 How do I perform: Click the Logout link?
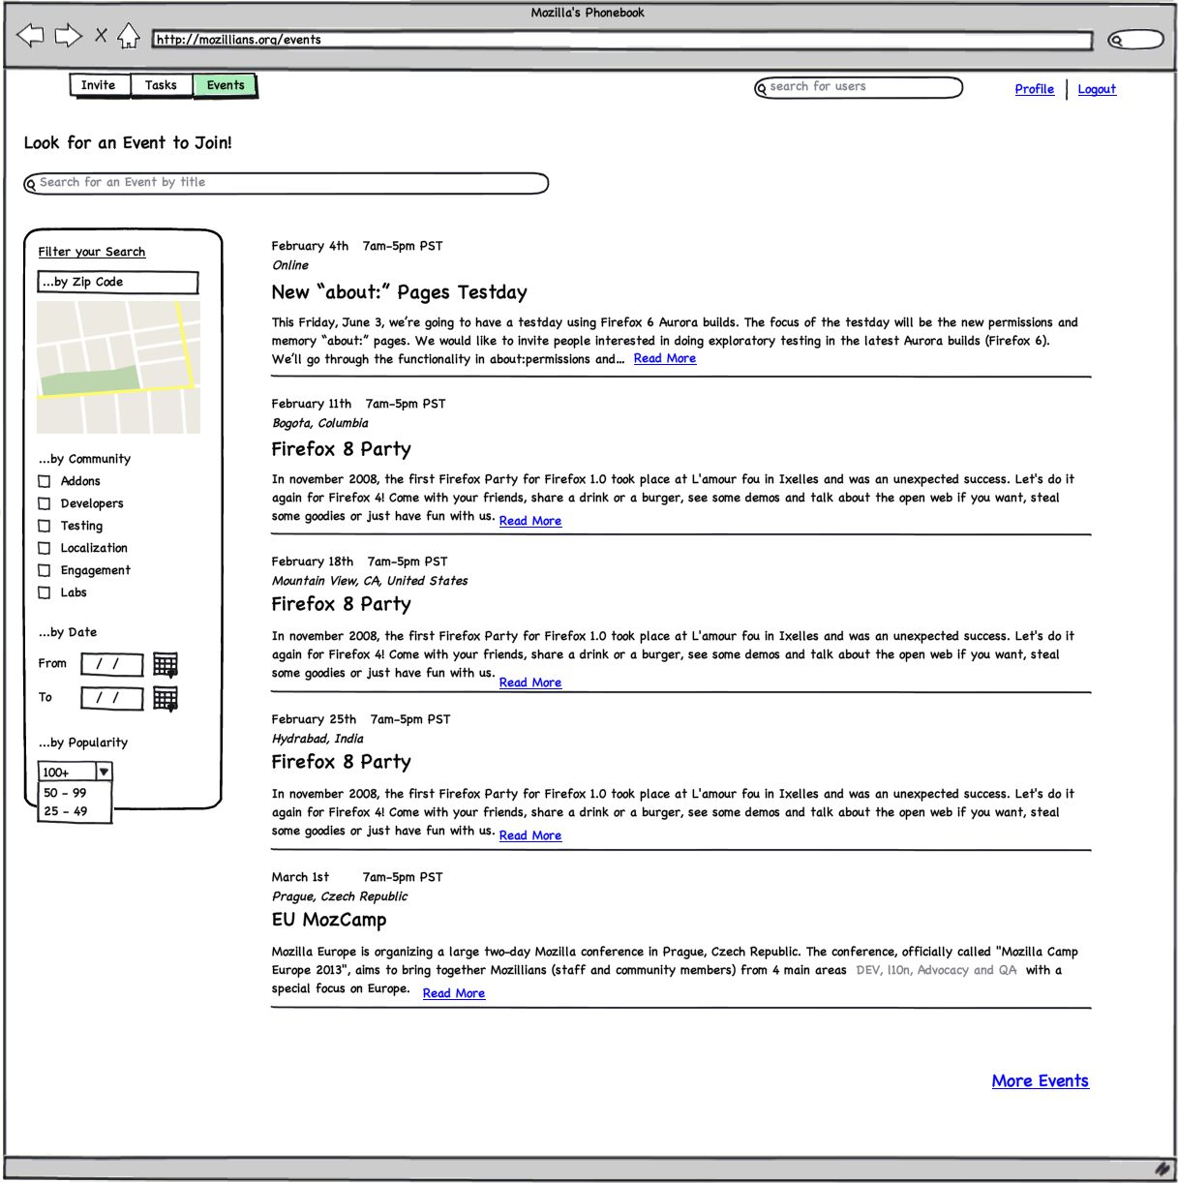(x=1097, y=89)
